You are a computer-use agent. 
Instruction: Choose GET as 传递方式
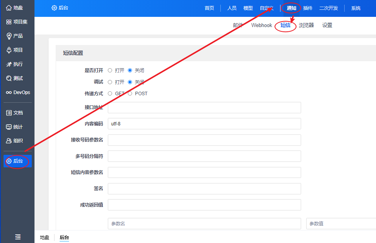click(x=110, y=94)
